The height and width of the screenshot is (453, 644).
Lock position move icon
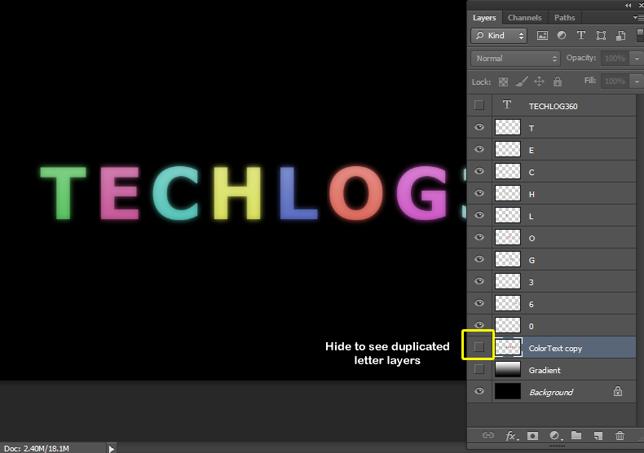(x=540, y=81)
